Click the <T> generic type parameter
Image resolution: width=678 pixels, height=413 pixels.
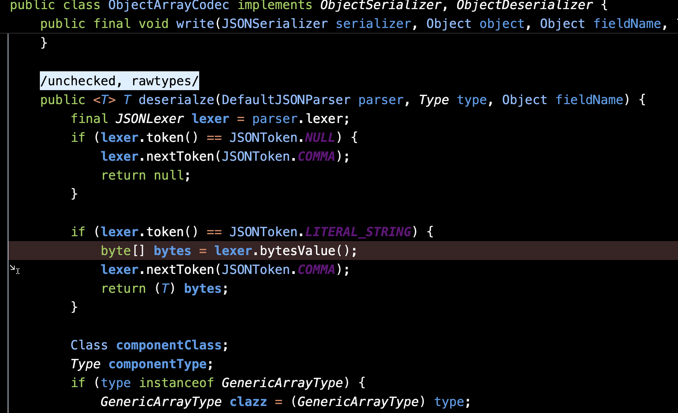tap(104, 100)
